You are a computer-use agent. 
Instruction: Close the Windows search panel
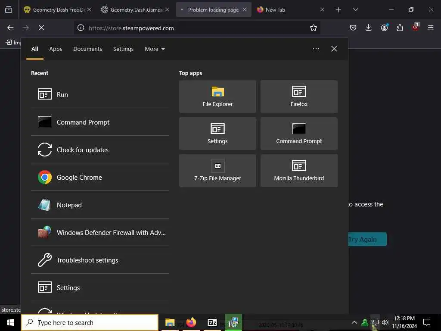tap(334, 49)
